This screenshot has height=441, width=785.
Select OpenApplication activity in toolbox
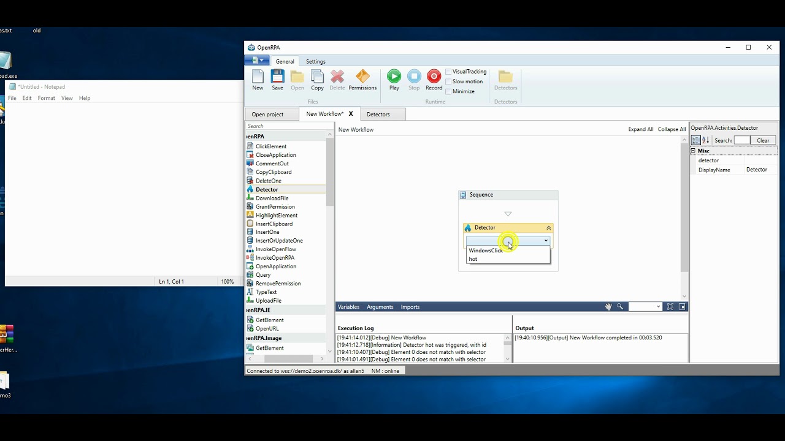coord(275,266)
